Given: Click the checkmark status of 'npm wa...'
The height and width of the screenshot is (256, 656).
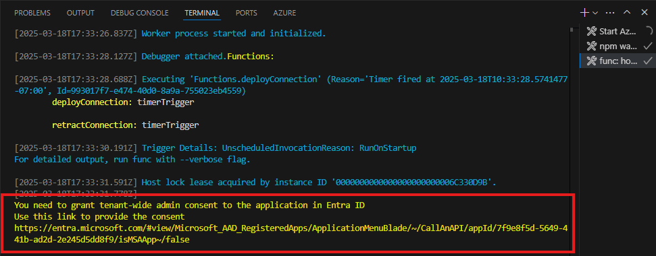Looking at the screenshot, I should point(648,46).
